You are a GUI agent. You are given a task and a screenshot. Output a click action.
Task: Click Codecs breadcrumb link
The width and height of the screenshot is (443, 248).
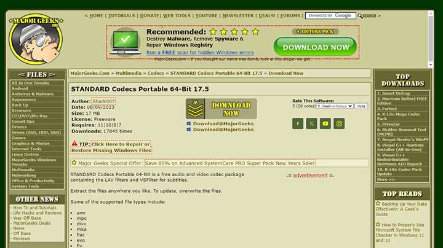[156, 73]
